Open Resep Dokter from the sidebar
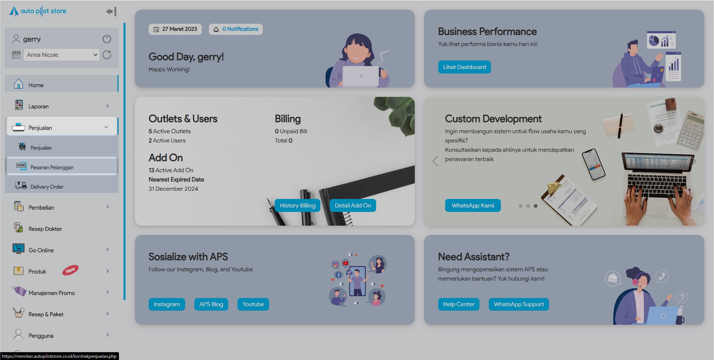 [x=45, y=229]
